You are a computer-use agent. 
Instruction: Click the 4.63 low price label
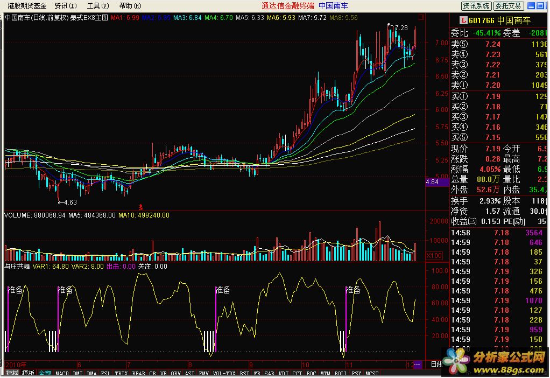click(x=70, y=202)
